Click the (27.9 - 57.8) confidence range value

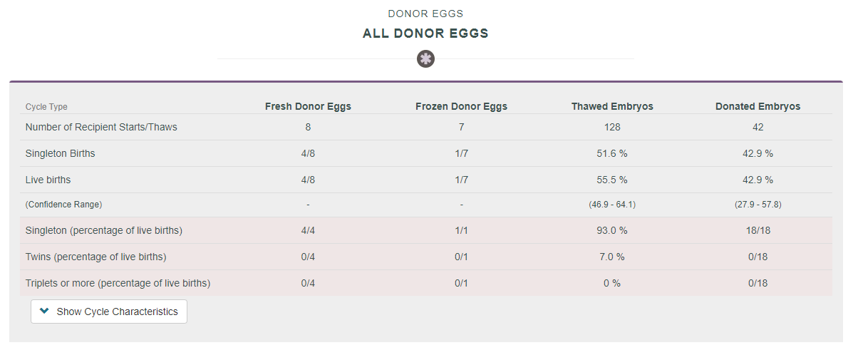[758, 205]
